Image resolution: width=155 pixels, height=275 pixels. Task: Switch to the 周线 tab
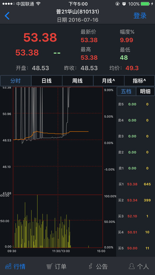point(77,81)
